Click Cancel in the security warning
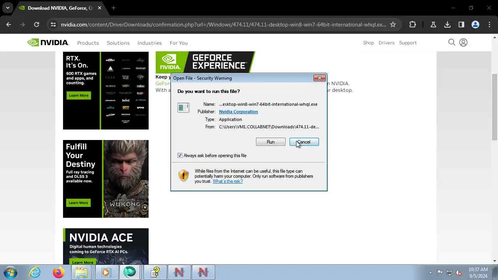This screenshot has width=498, height=280. point(304,142)
